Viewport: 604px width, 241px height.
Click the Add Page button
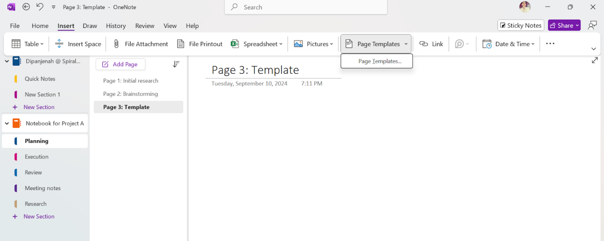(120, 64)
